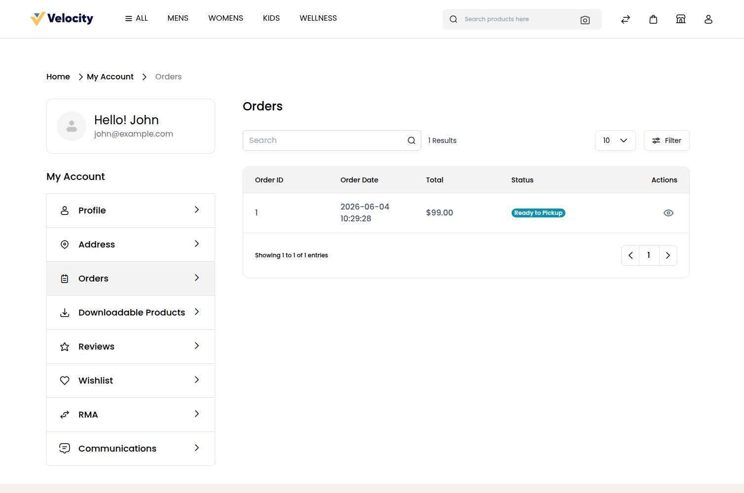This screenshot has width=744, height=493.
Task: Open the Reviews sidebar label
Action: [96, 347]
